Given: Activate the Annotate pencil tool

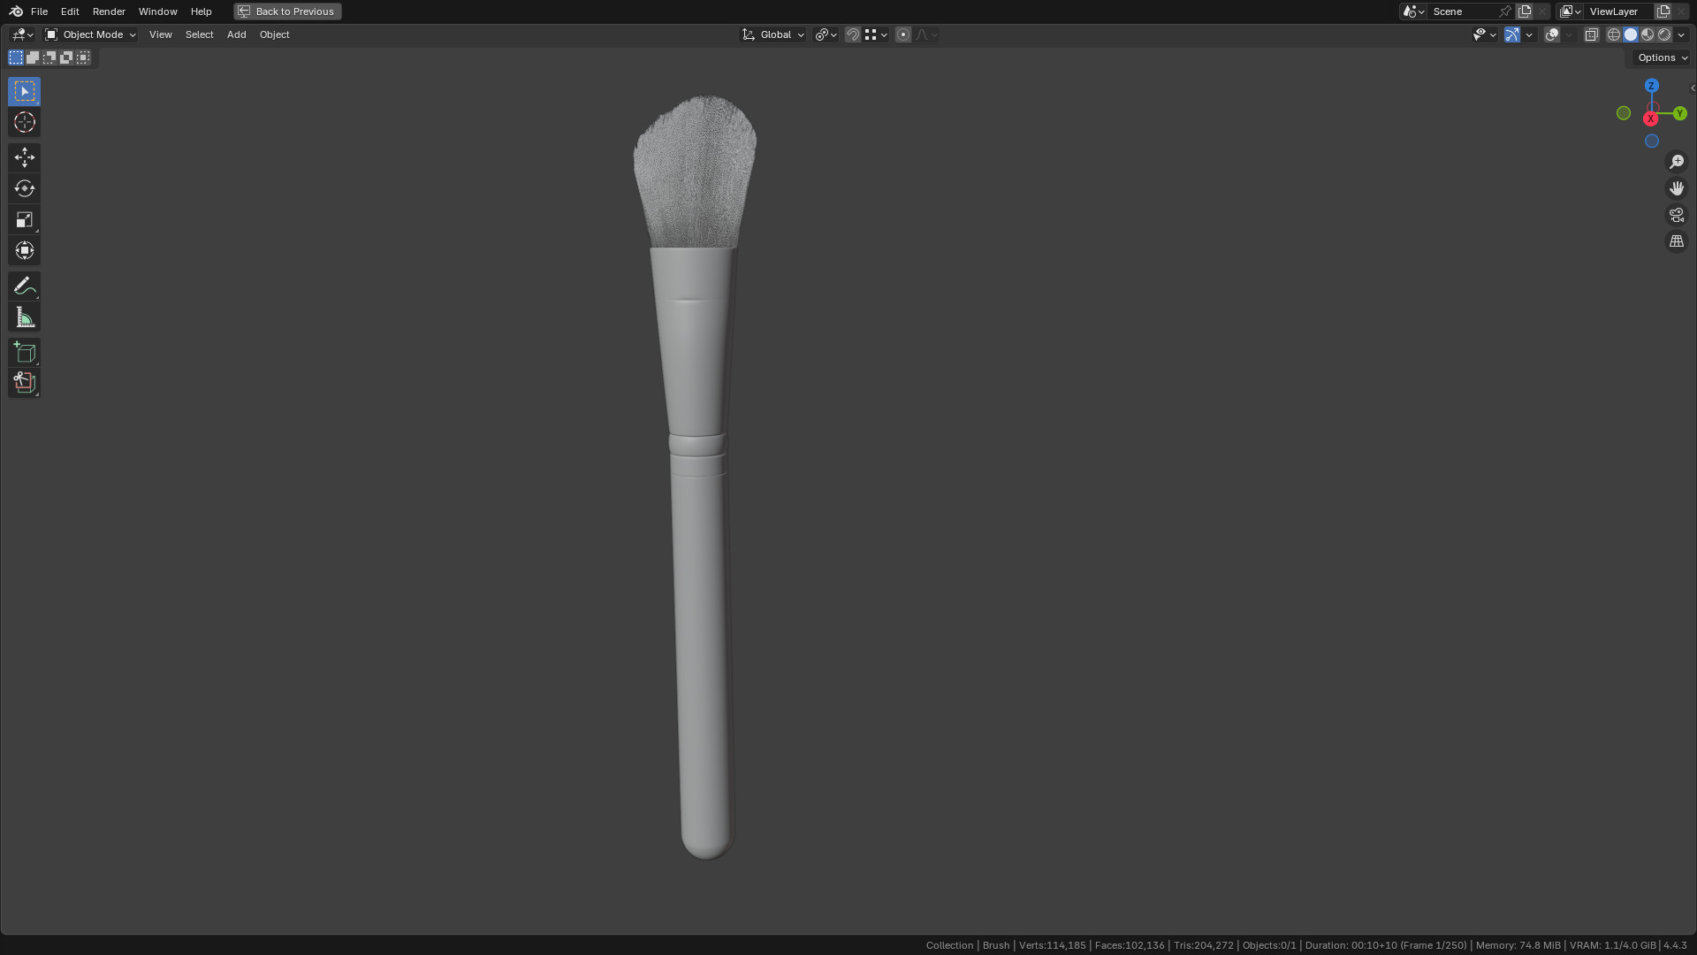Looking at the screenshot, I should (x=24, y=286).
